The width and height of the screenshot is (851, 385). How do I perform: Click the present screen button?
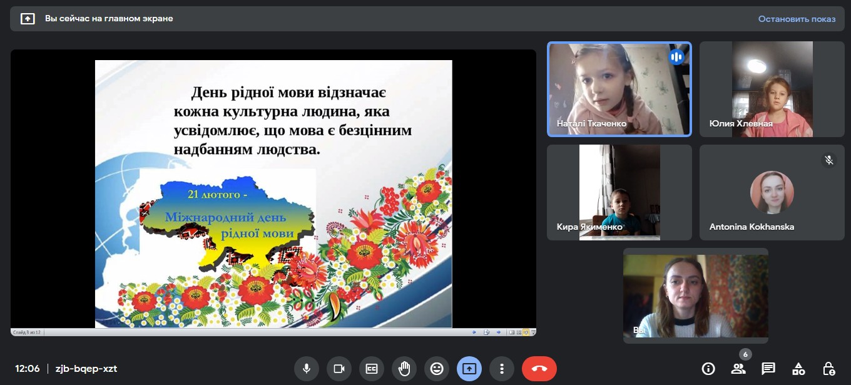(469, 369)
